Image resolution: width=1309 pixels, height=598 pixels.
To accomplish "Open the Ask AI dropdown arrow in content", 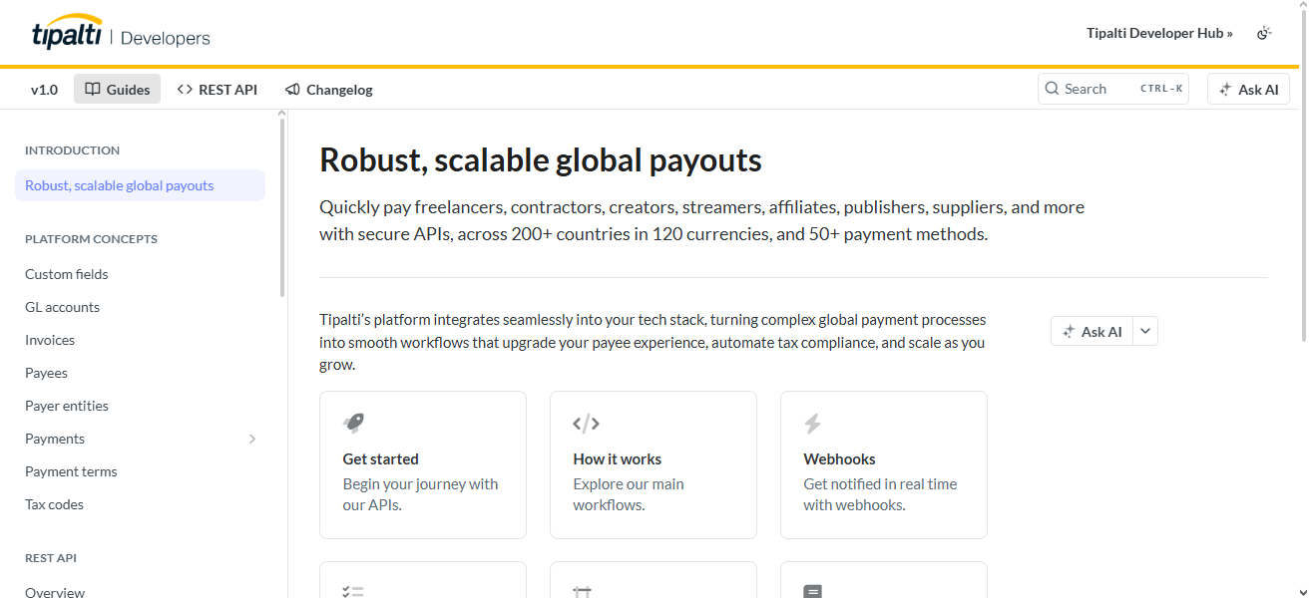I will tap(1145, 331).
